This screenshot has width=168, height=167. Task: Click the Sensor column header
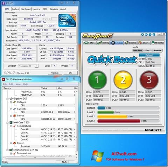pyautogui.click(x=21, y=88)
